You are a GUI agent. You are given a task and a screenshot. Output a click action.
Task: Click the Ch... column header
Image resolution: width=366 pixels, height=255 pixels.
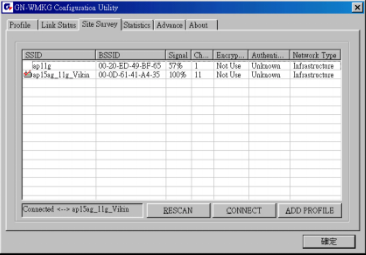(202, 55)
